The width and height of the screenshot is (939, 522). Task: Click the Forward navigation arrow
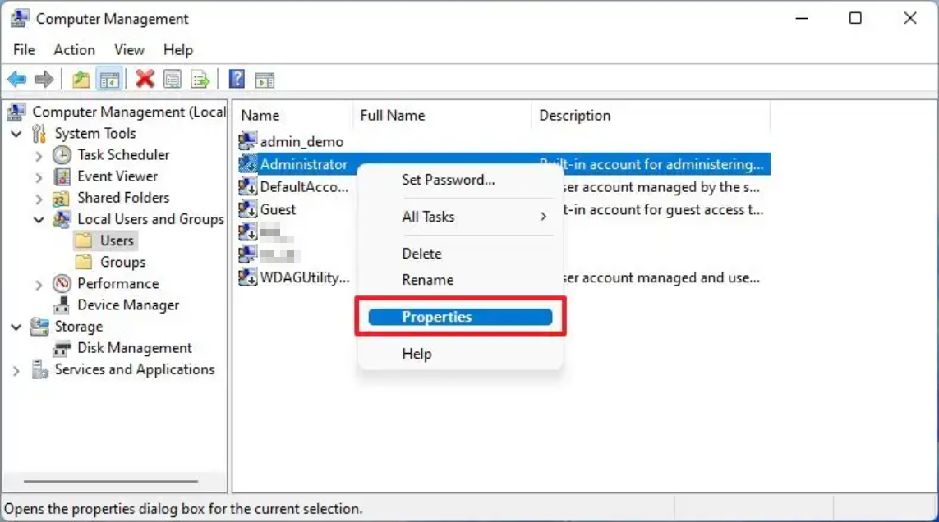43,79
